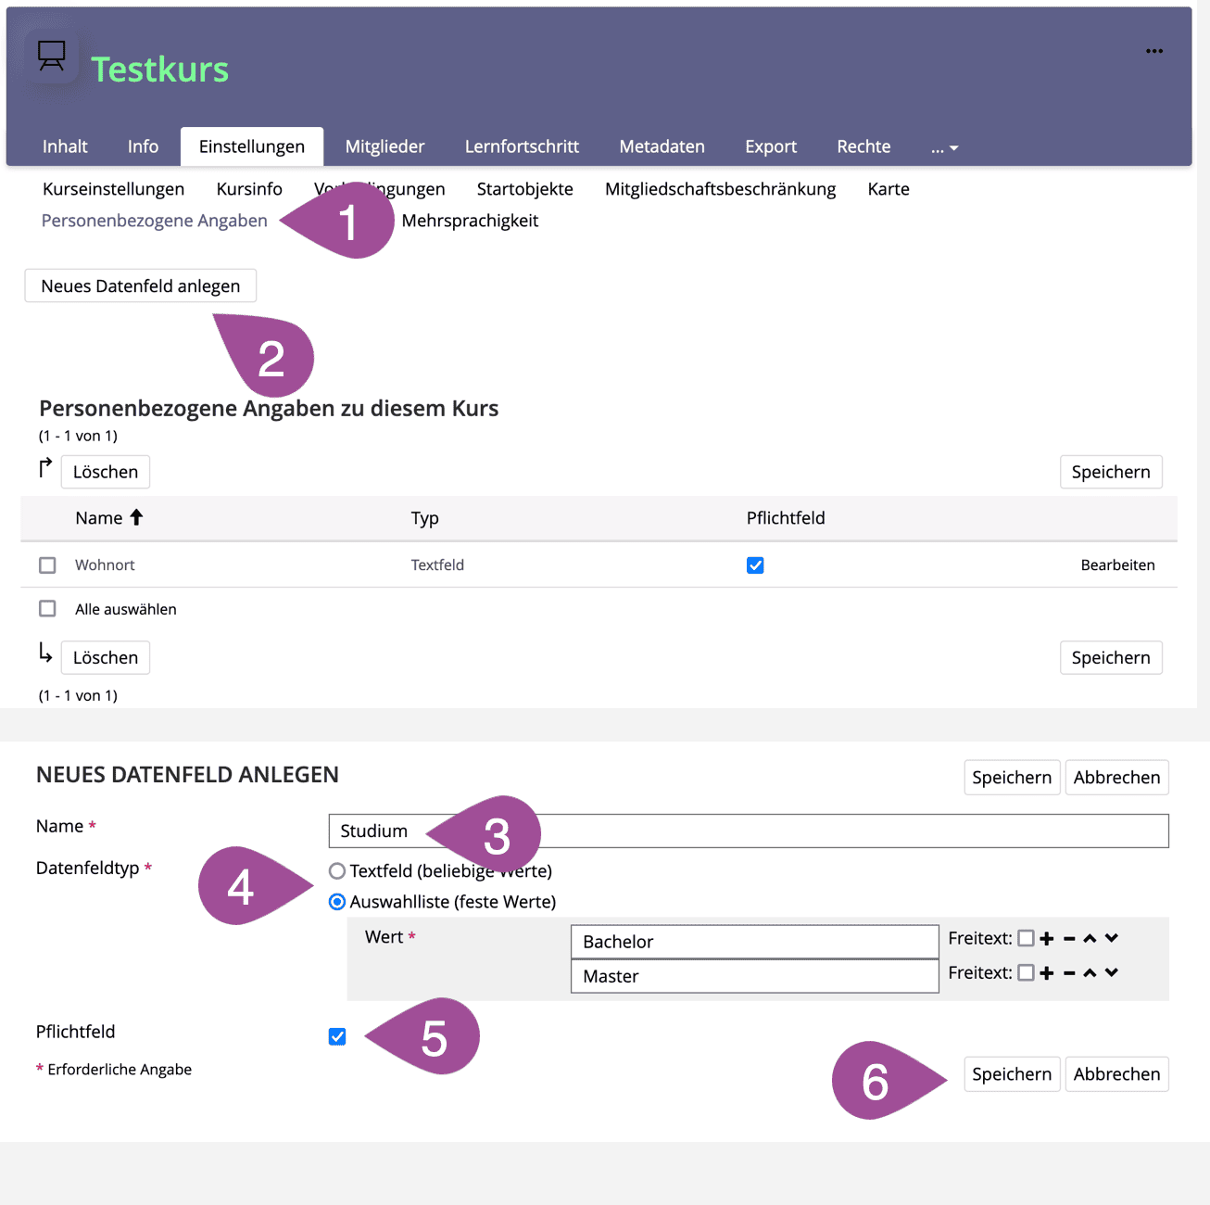
Task: Sort the table by the Name column arrow
Action: click(x=136, y=517)
